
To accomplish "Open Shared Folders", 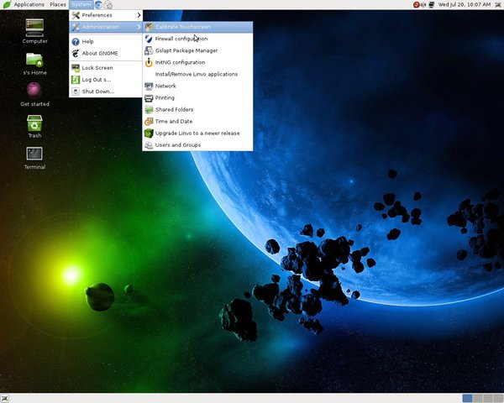I will tap(197, 110).
